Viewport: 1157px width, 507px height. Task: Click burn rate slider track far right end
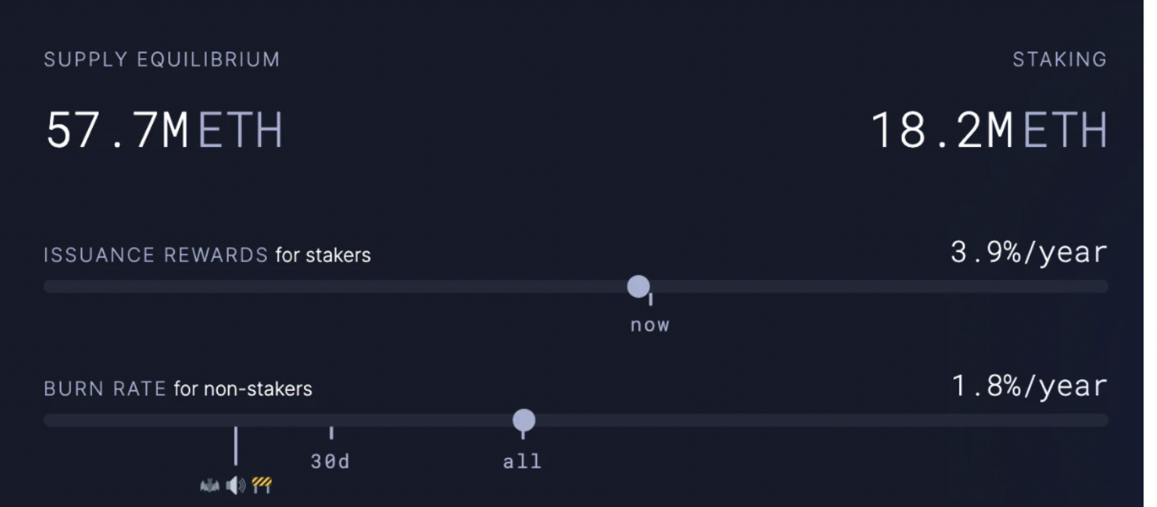[x=1101, y=420]
